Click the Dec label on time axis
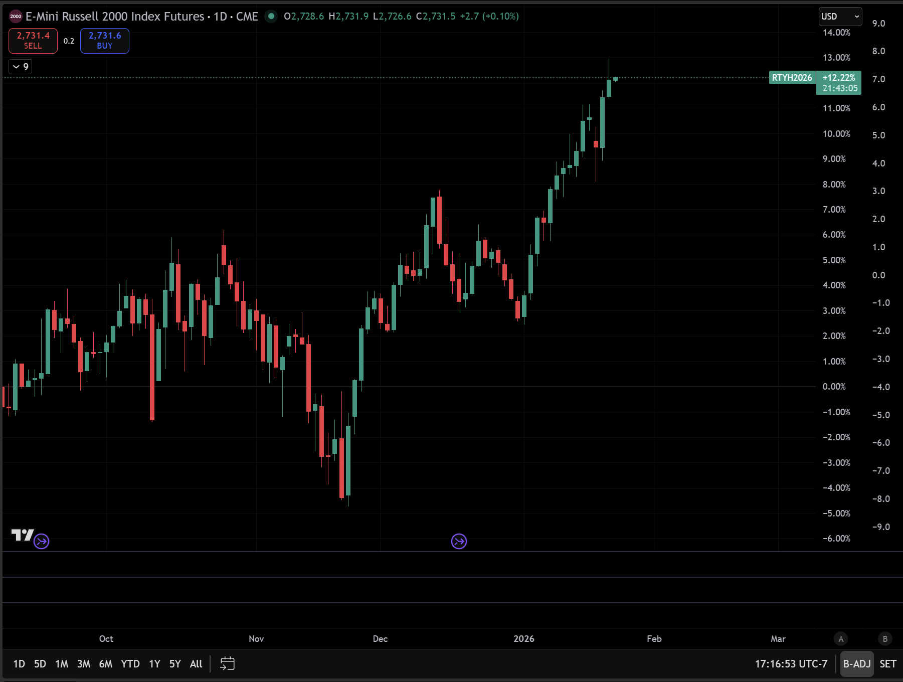Image resolution: width=903 pixels, height=682 pixels. coord(380,639)
